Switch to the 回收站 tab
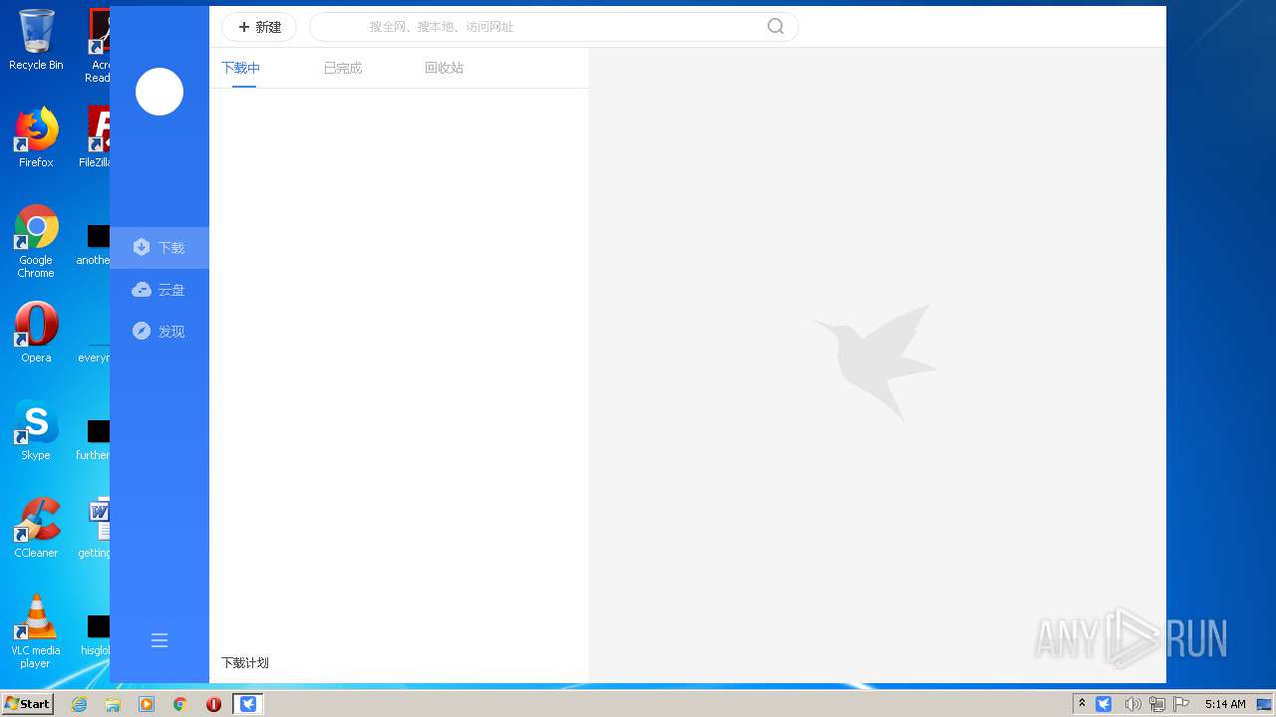This screenshot has width=1276, height=717. (x=444, y=68)
